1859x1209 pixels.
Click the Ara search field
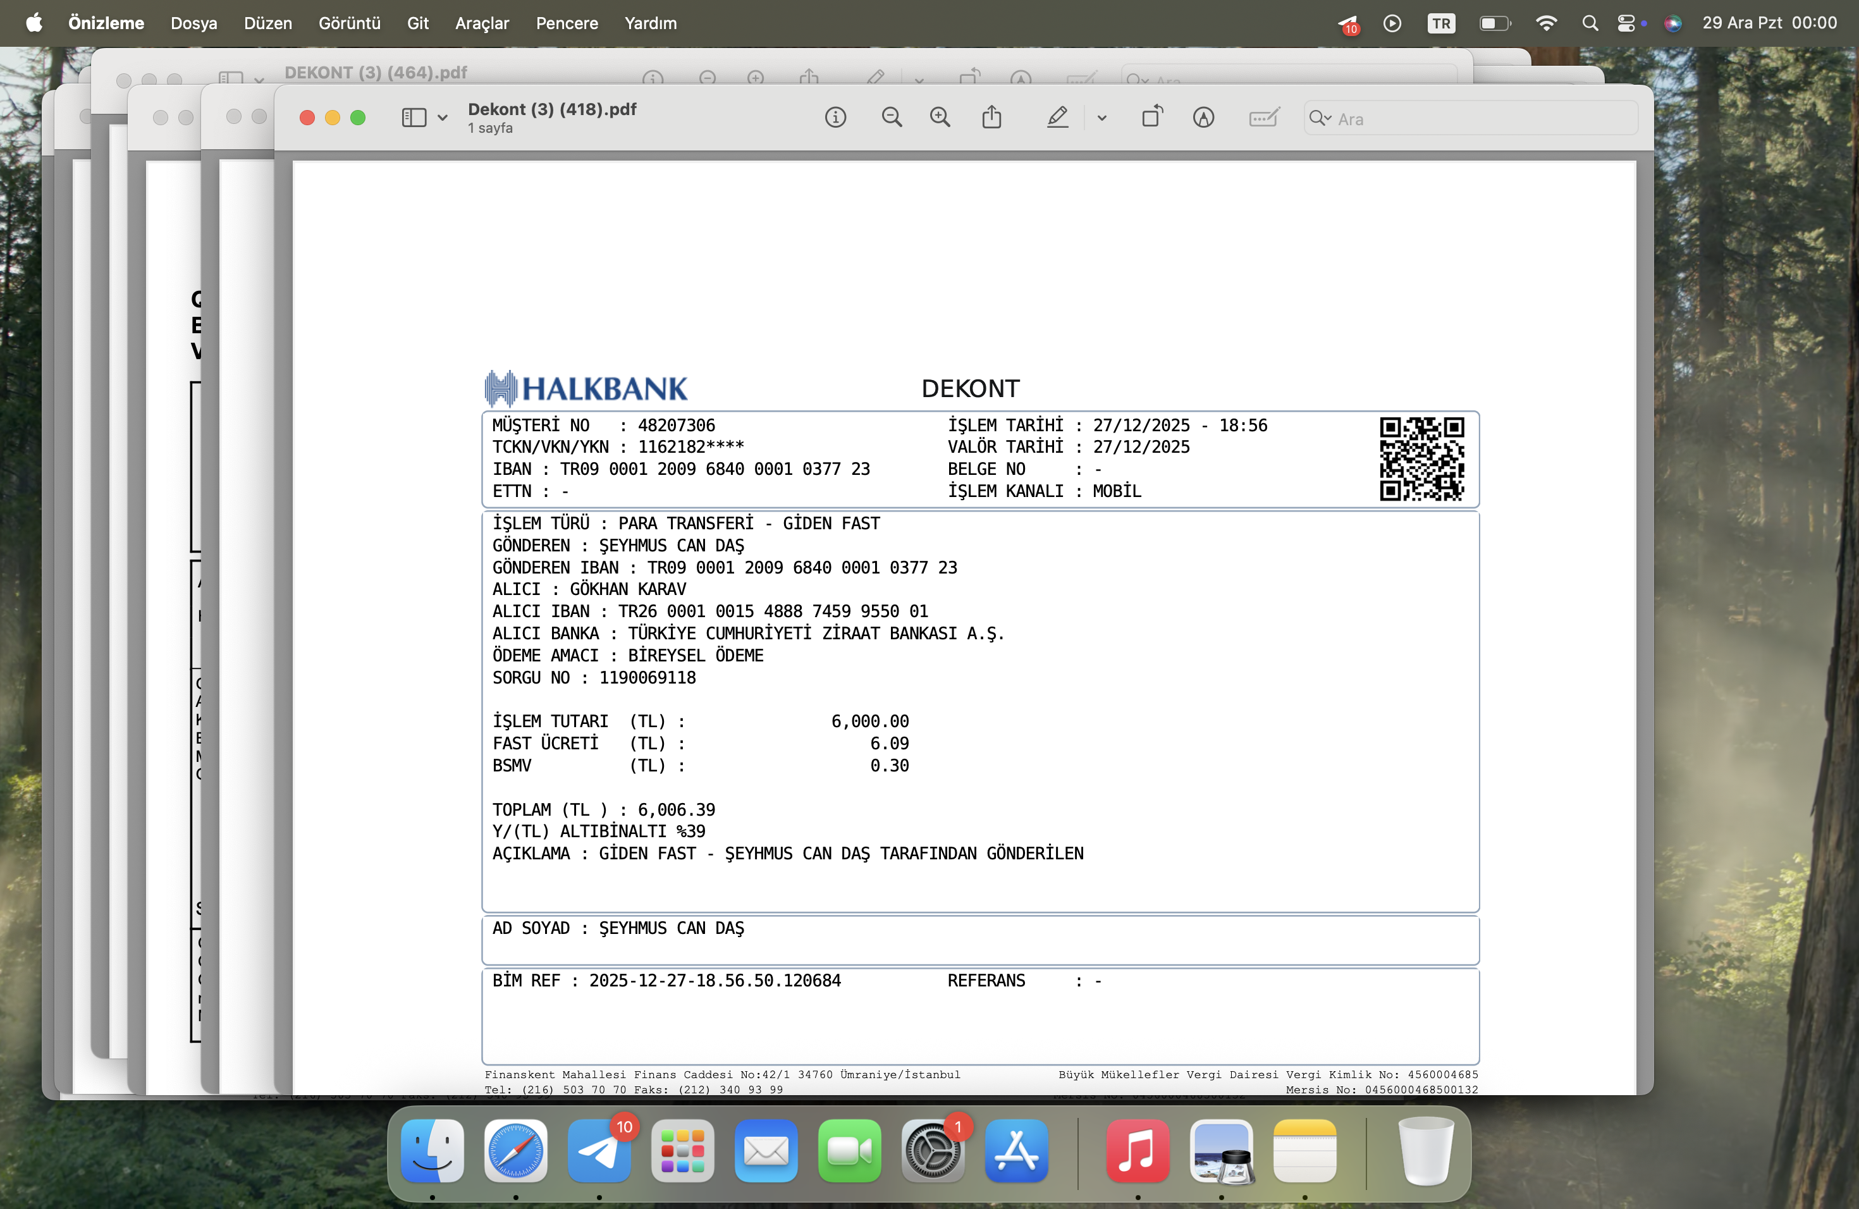click(1470, 119)
